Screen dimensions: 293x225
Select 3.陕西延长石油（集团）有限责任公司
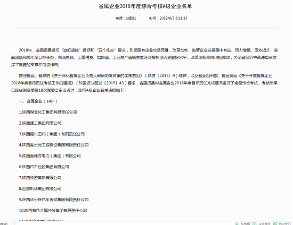point(52,134)
